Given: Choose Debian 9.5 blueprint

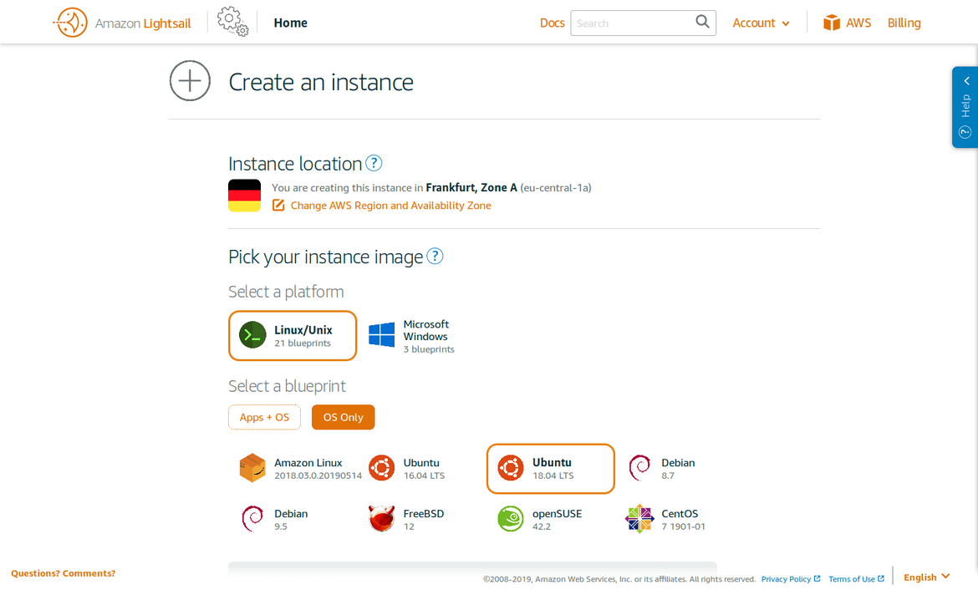Looking at the screenshot, I should pyautogui.click(x=293, y=519).
